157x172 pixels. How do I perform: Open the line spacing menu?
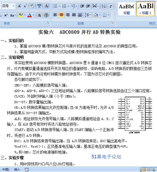pyautogui.click(x=88, y=15)
